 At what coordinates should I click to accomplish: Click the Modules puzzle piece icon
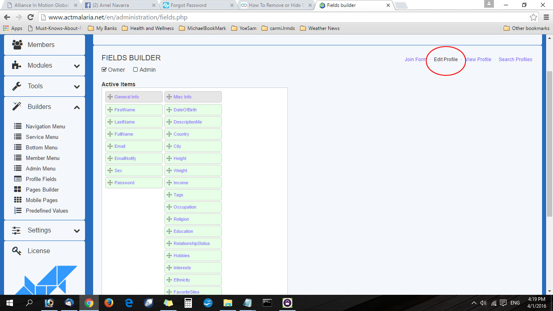pos(17,65)
